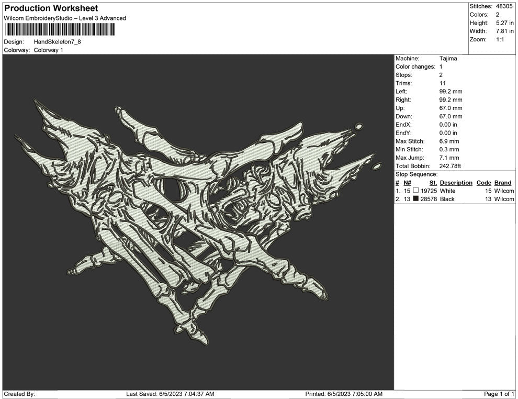Click the Brand column header
This screenshot has height=399, width=518.
click(502, 183)
